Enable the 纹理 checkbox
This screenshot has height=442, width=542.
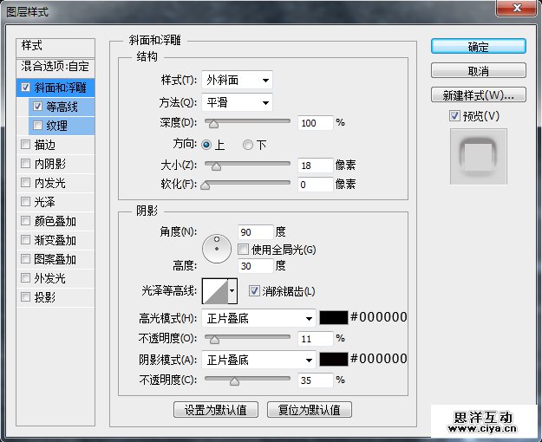37,125
